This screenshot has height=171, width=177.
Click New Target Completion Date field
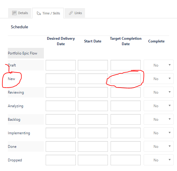[126, 79]
